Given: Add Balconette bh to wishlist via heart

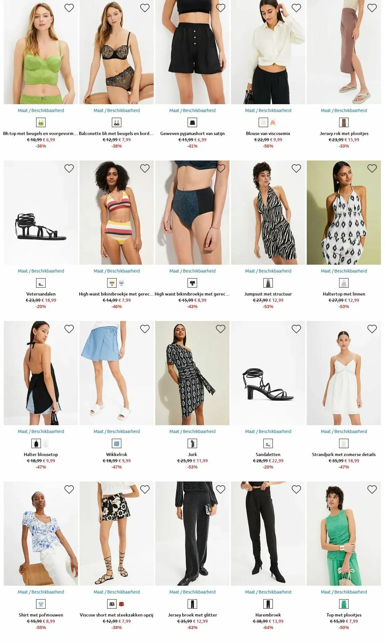Looking at the screenshot, I should [x=145, y=8].
